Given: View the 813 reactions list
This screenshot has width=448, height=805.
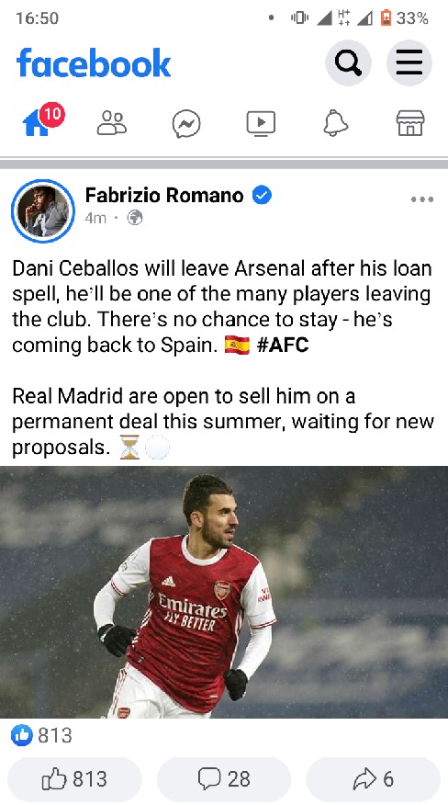Looking at the screenshot, I should click(x=41, y=736).
